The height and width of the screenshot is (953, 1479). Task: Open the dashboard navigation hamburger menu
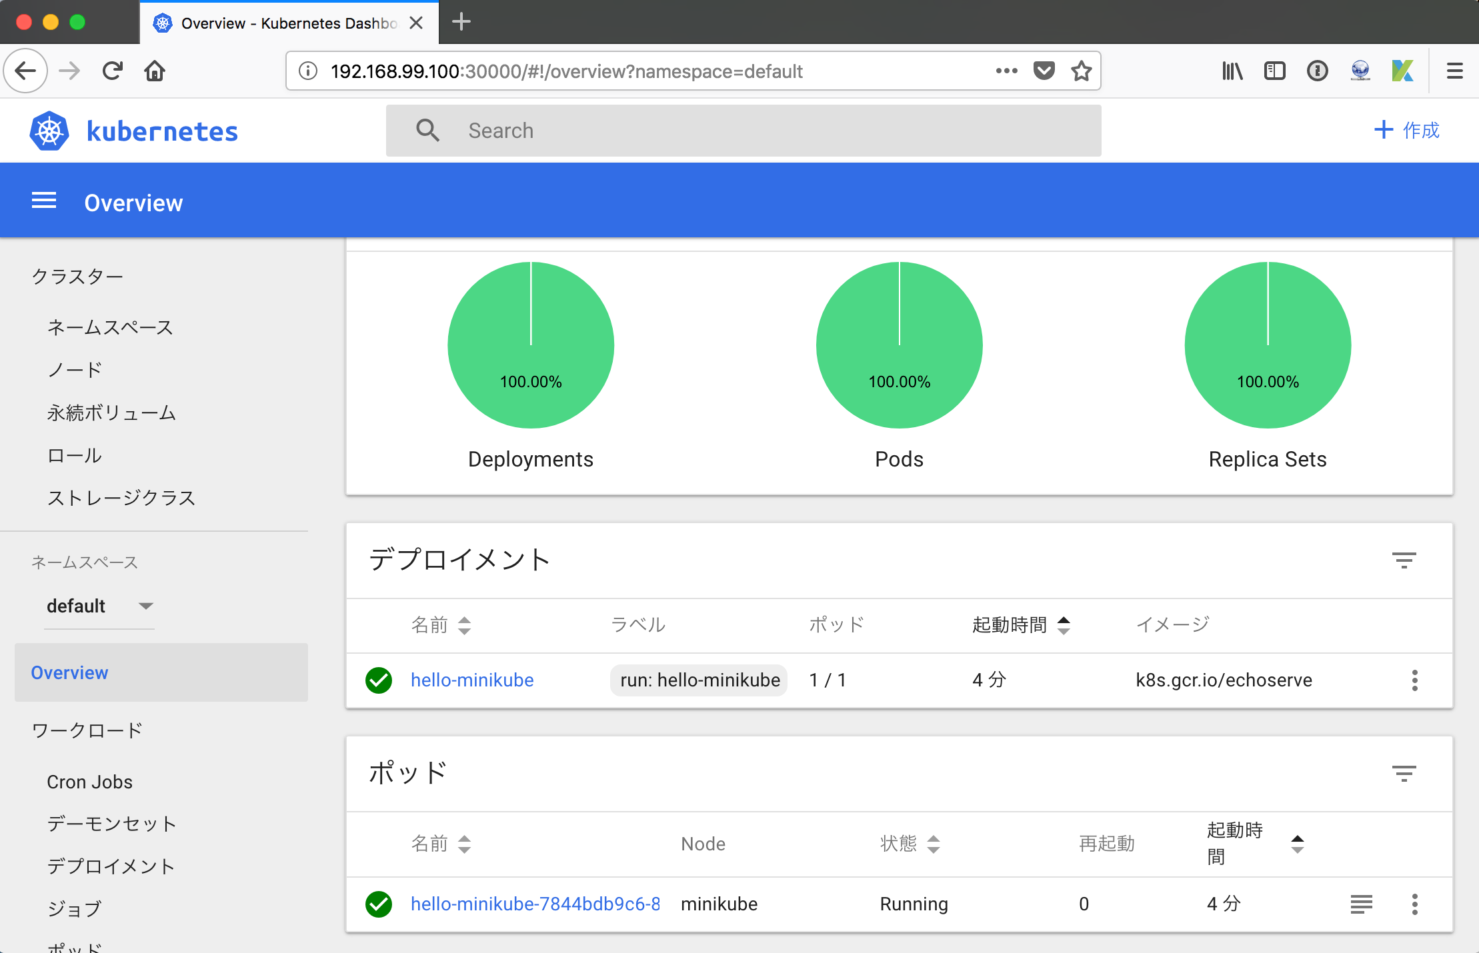[44, 201]
